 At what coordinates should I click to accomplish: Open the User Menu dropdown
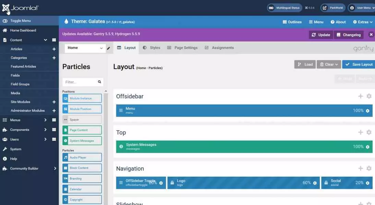(x=362, y=8)
